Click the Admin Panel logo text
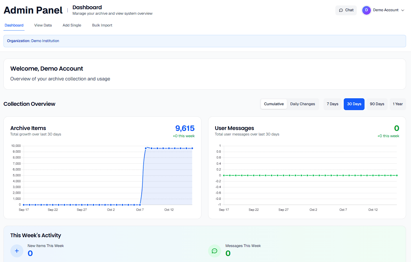This screenshot has height=262, width=411. tap(33, 10)
